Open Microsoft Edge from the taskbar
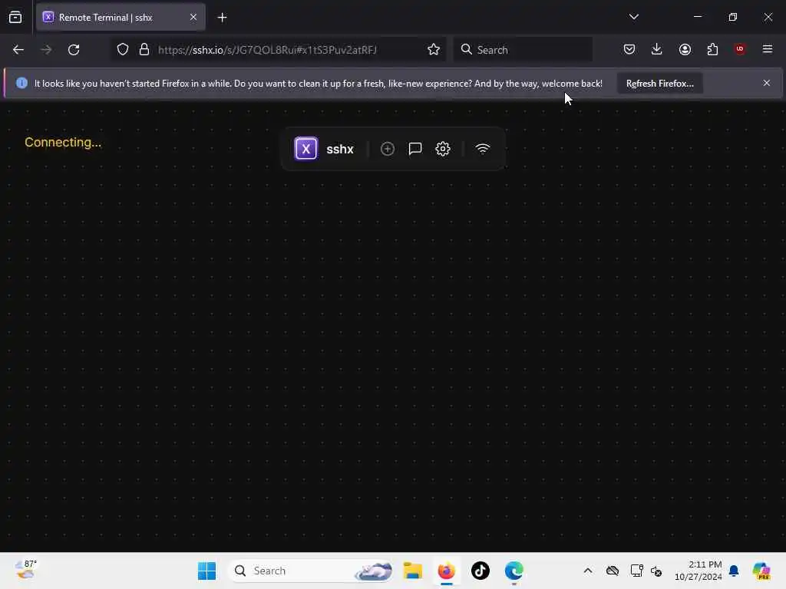The height and width of the screenshot is (589, 786). [514, 571]
